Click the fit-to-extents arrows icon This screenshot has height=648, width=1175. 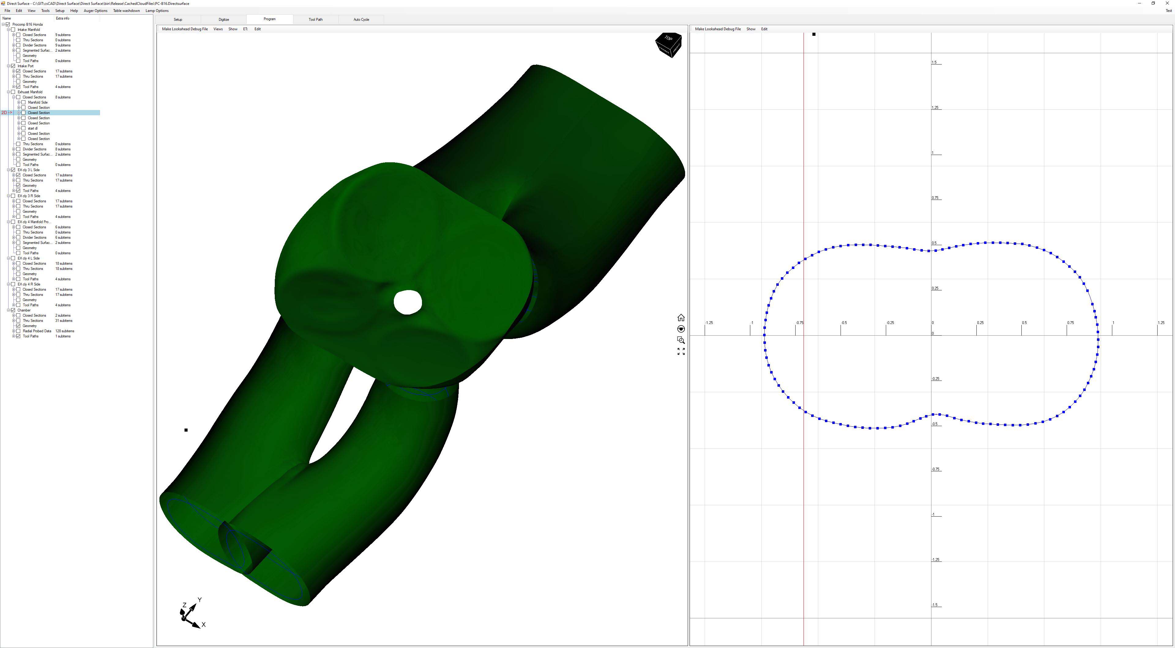681,351
